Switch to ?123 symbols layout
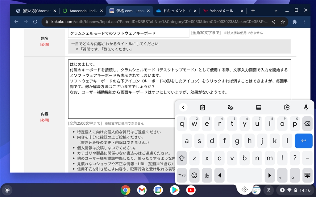The width and height of the screenshot is (316, 197). pyautogui.click(x=182, y=175)
